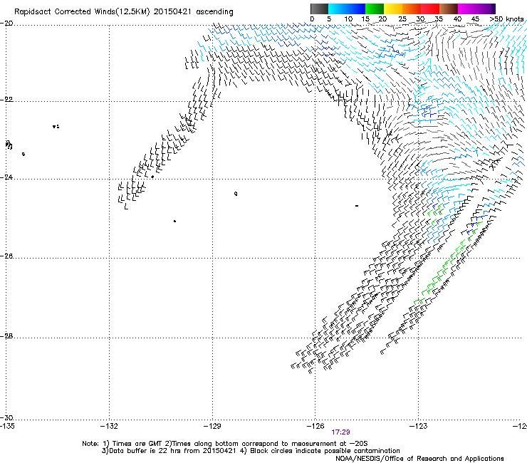
Task: Click the 'NOAA/NESDIS/Office of Research and Applications' credit
Action: pyautogui.click(x=419, y=459)
